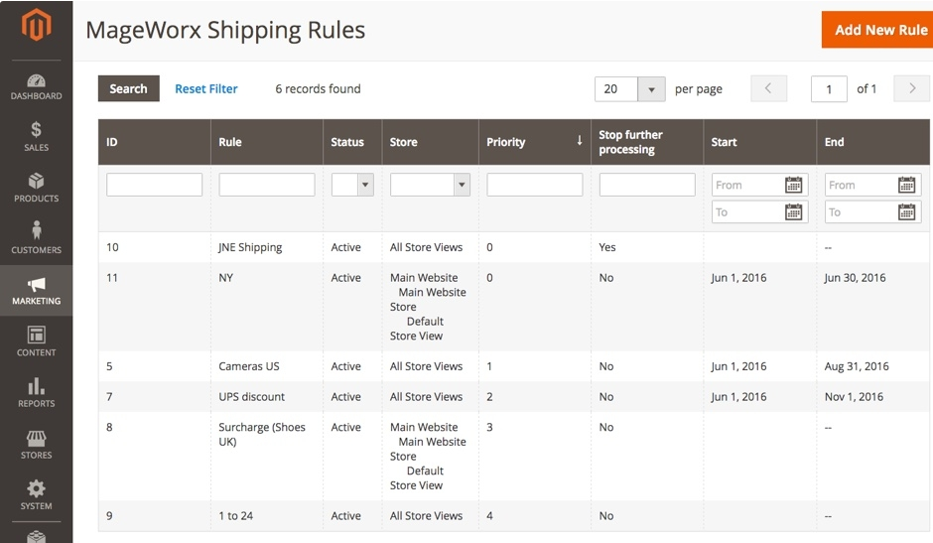Image resolution: width=933 pixels, height=543 pixels.
Task: Open the Dashboard sidebar section
Action: (x=37, y=87)
